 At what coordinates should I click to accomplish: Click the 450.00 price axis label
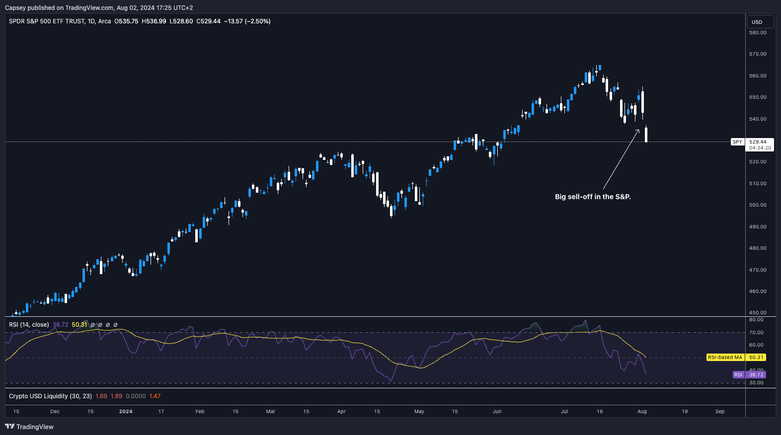(x=758, y=313)
